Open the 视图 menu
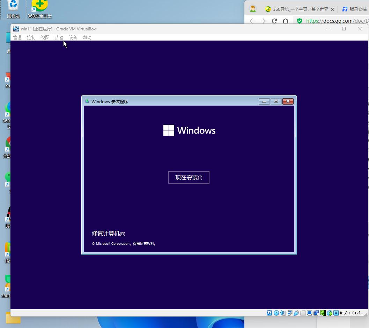The width and height of the screenshot is (369, 328). tap(45, 37)
